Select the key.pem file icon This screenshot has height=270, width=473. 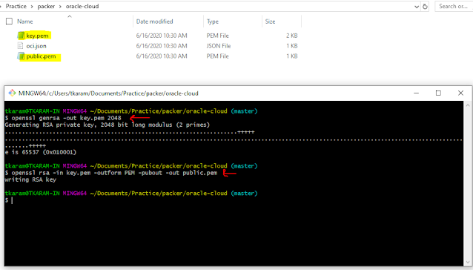(x=21, y=36)
